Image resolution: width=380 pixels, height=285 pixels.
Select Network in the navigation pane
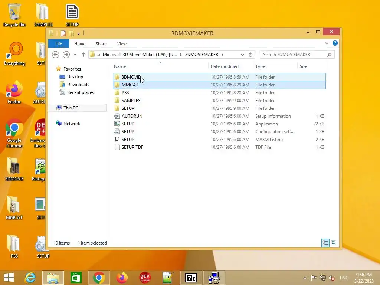click(x=72, y=123)
